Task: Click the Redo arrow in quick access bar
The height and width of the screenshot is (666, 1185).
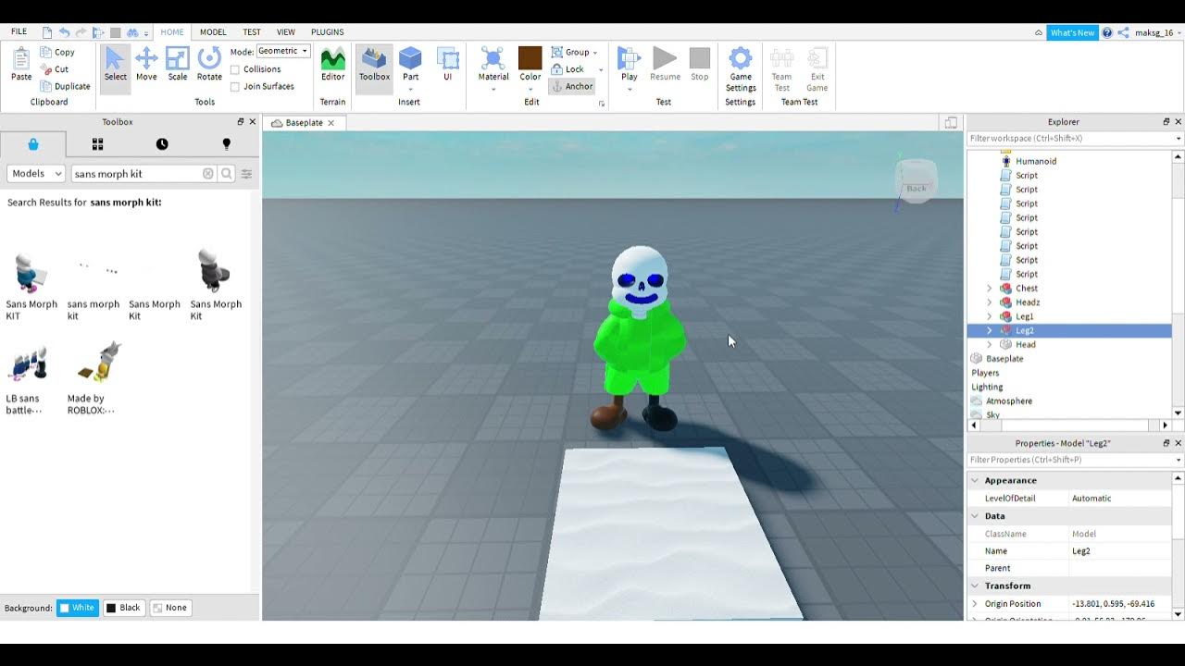Action: 81,32
